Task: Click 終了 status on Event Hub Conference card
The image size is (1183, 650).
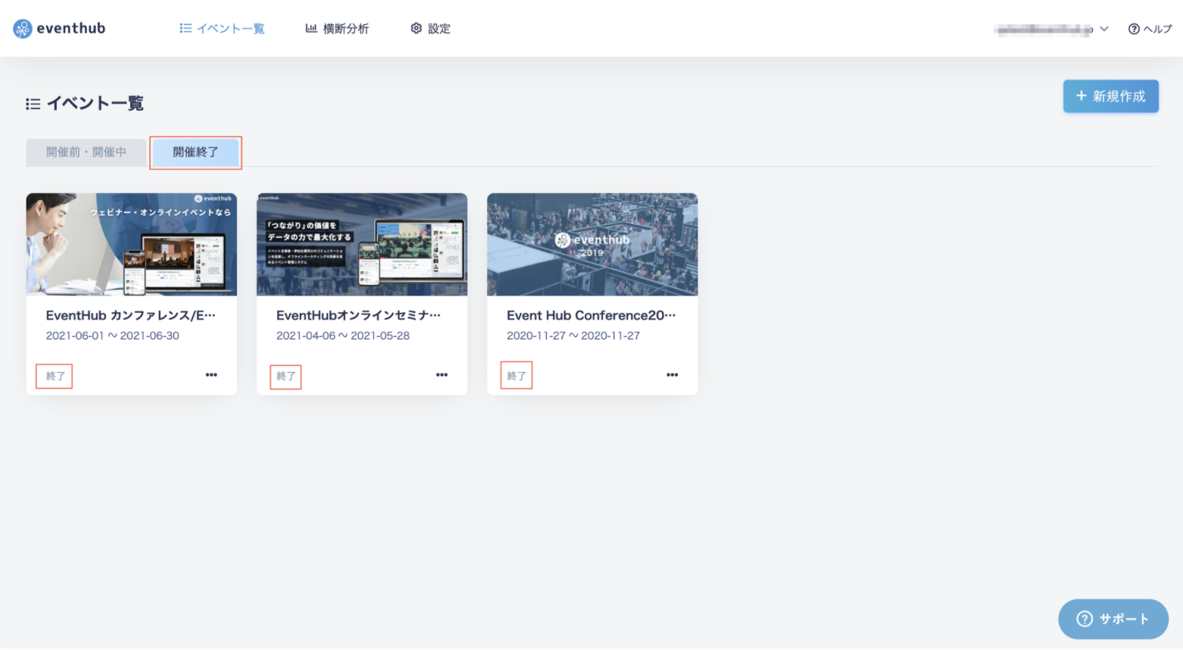Action: (x=517, y=376)
